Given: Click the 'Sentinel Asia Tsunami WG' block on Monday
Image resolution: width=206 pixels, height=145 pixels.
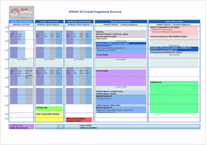Looking at the screenshot, I should click(29, 76).
